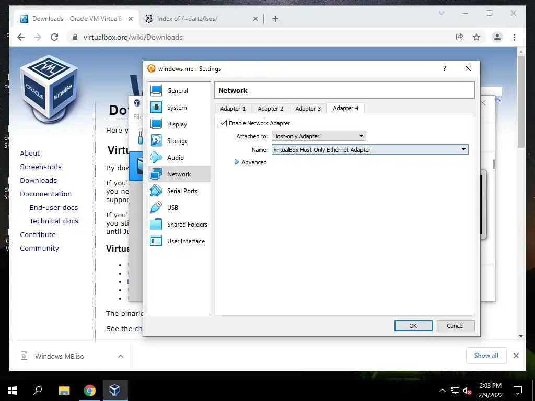Screen dimensions: 535x401
Task: Select the USB connector icon
Action: click(156, 207)
